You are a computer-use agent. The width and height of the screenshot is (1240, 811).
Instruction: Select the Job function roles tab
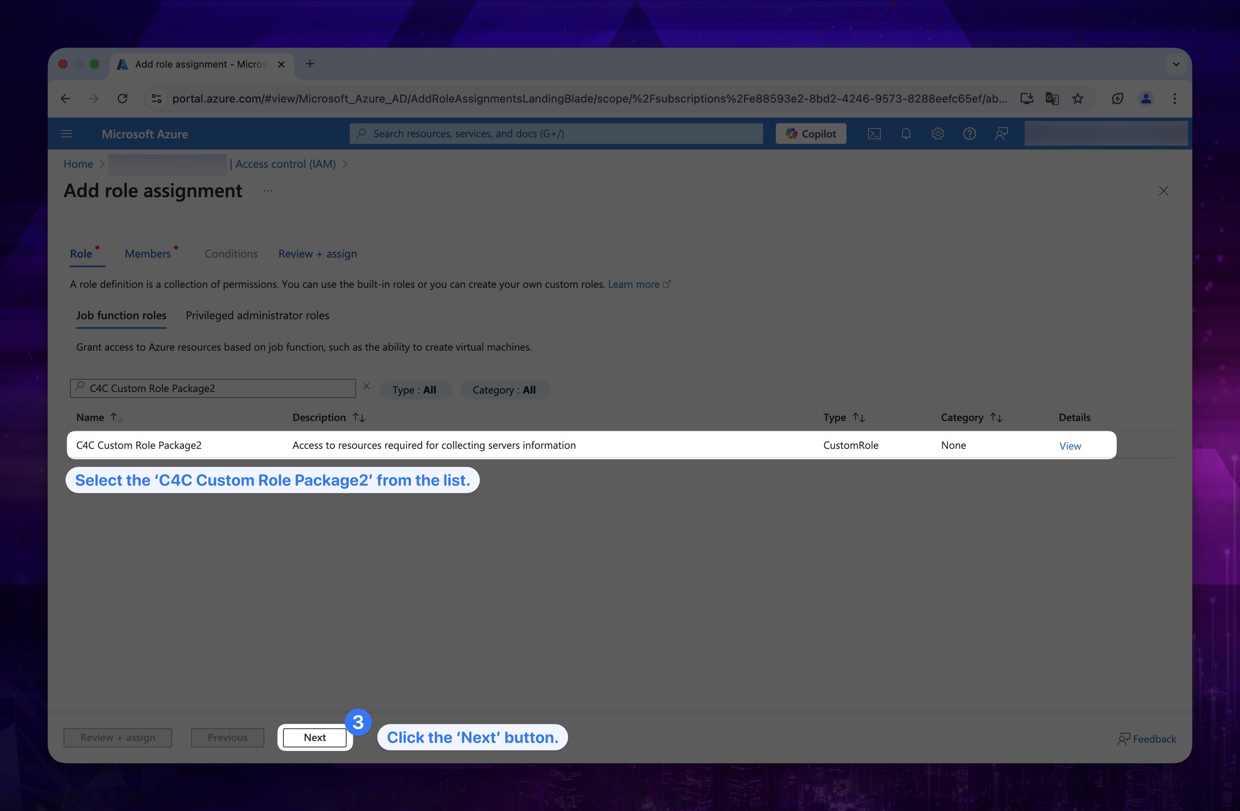pyautogui.click(x=121, y=315)
